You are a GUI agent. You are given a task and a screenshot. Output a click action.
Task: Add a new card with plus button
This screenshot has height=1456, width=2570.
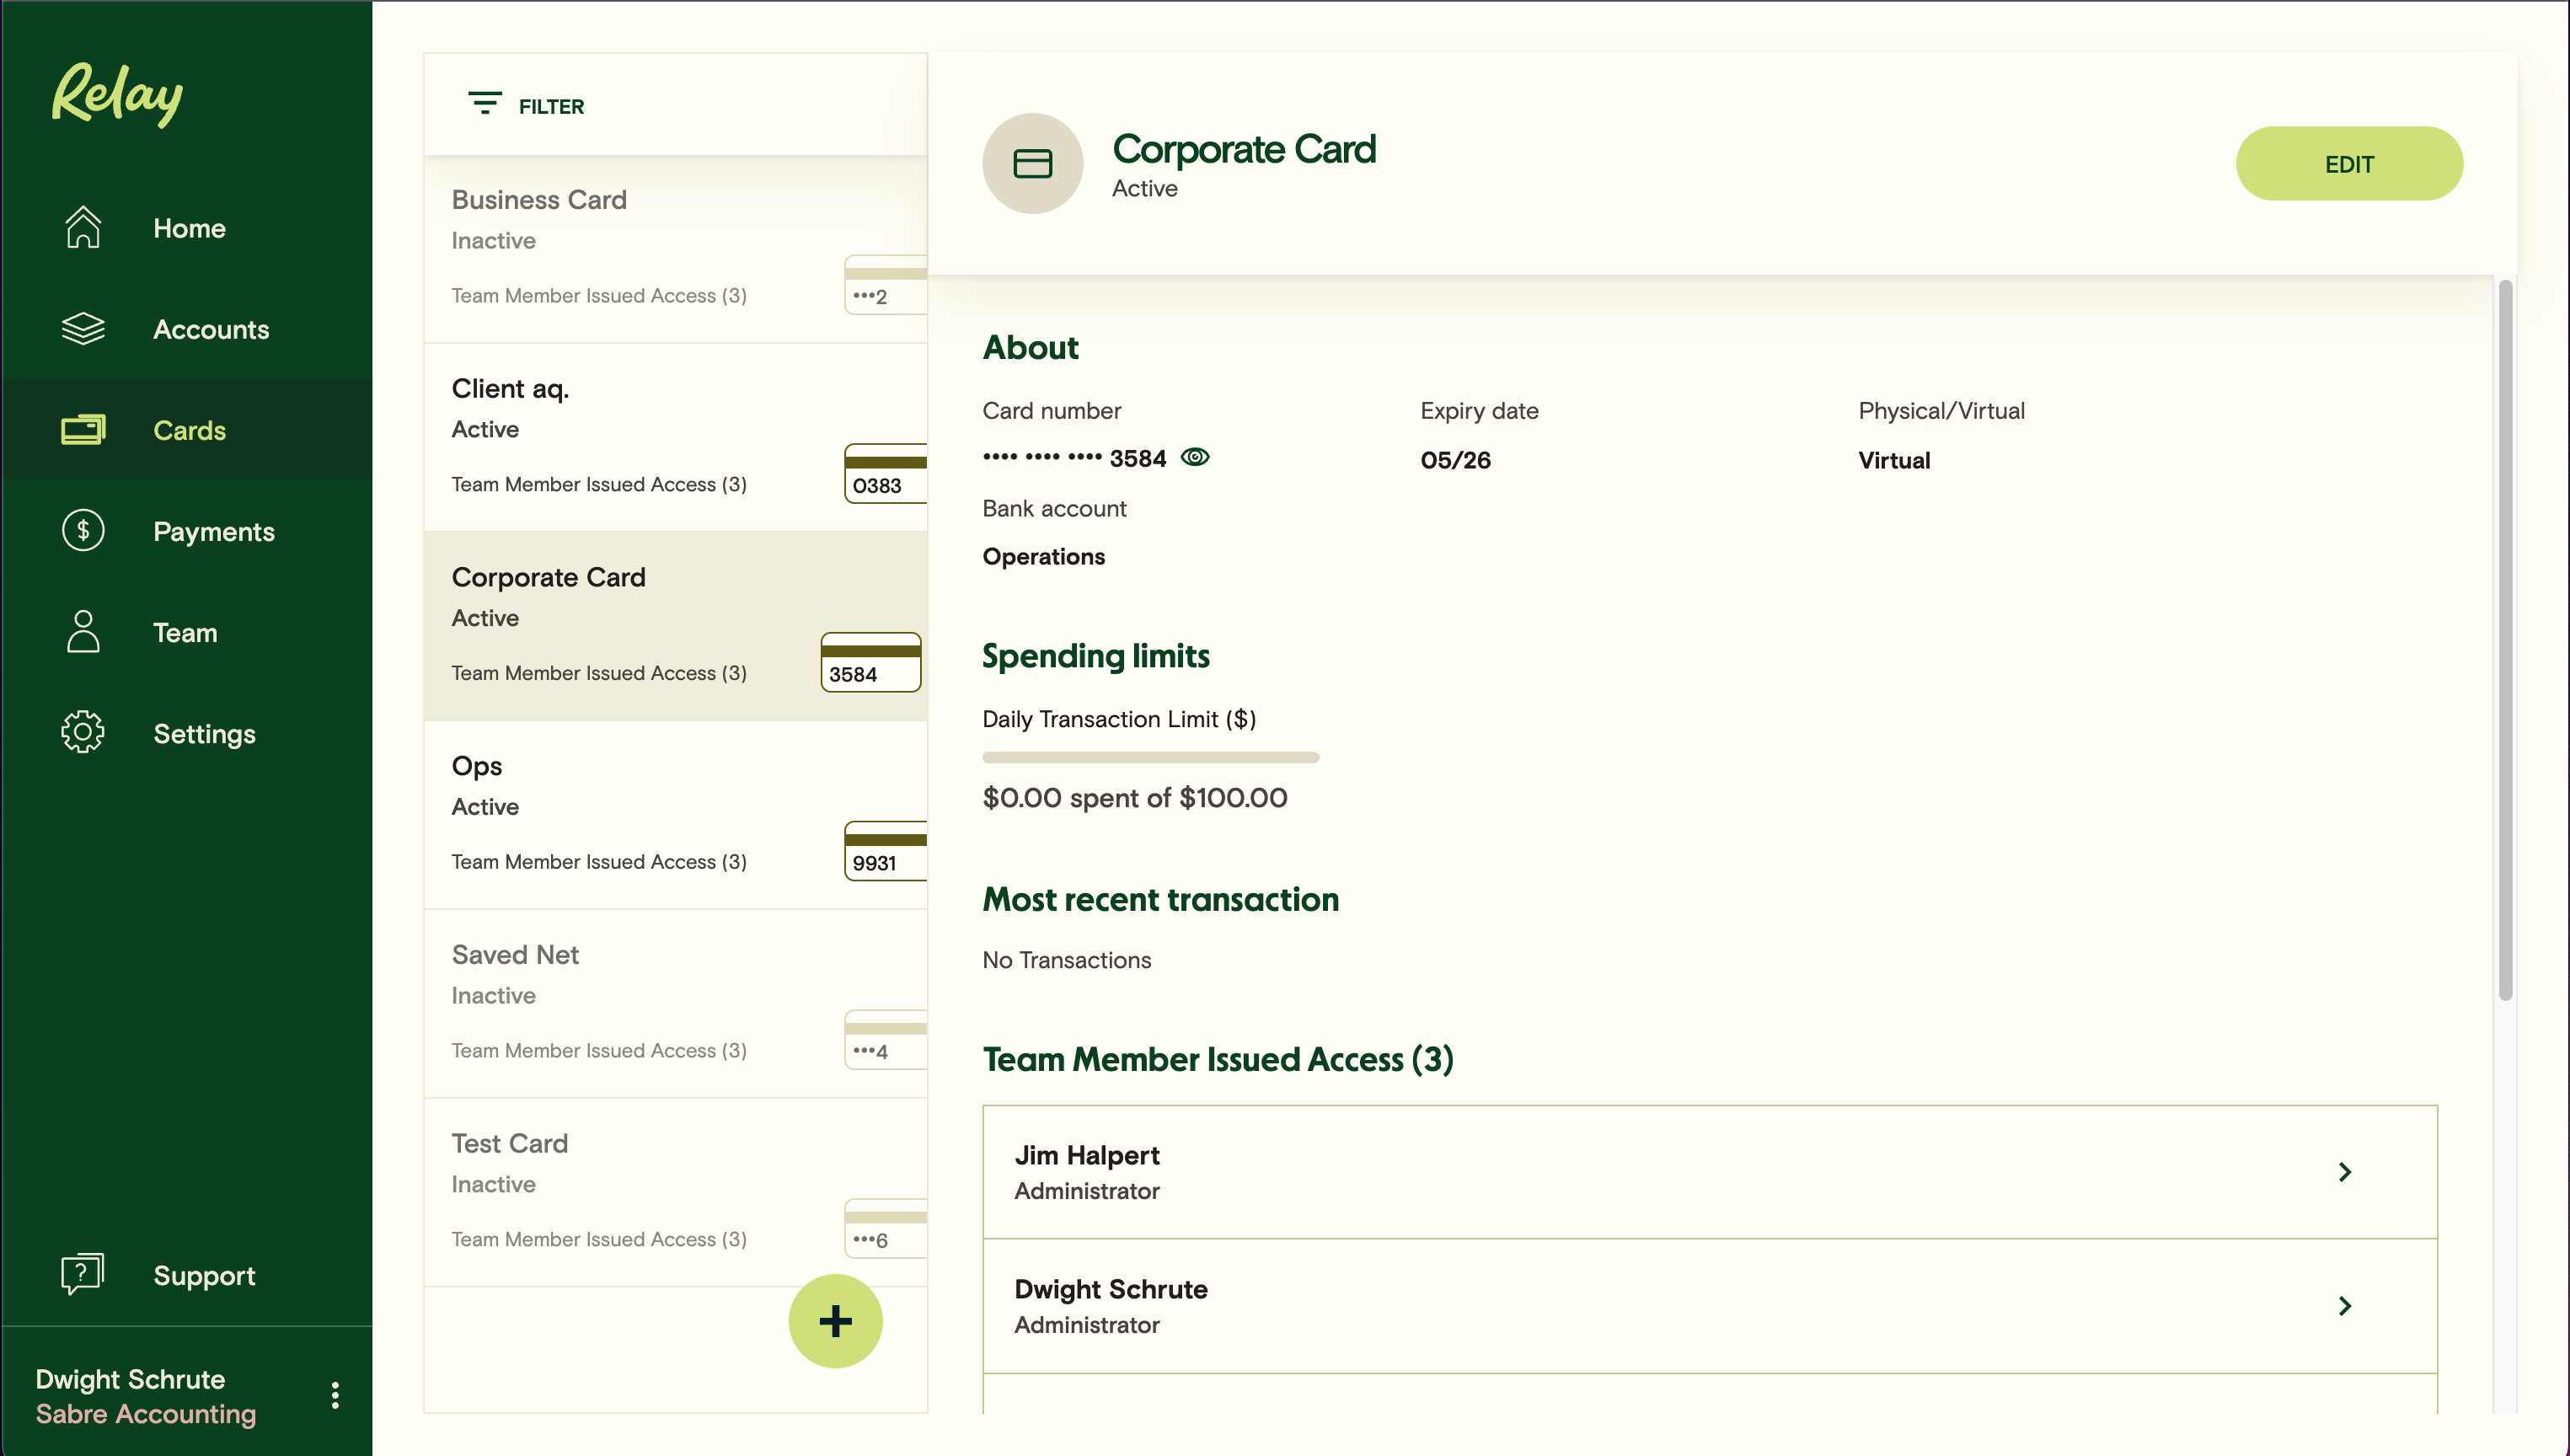pyautogui.click(x=836, y=1321)
